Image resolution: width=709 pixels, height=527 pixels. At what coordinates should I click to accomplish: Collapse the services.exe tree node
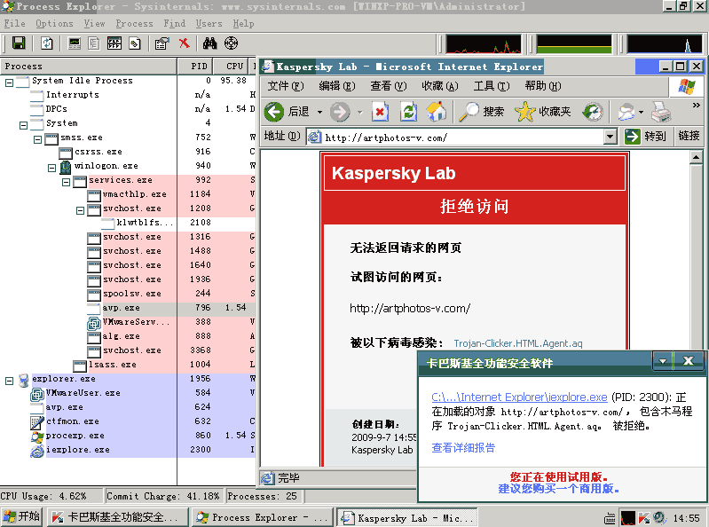coord(67,180)
